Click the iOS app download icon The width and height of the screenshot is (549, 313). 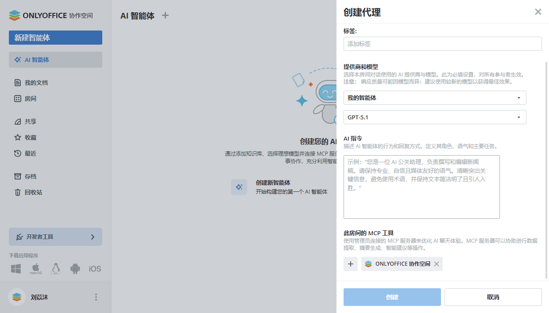94,268
